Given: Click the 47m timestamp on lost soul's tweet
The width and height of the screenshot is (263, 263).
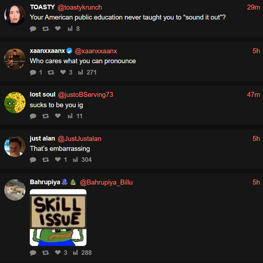Looking at the screenshot, I should point(253,94).
